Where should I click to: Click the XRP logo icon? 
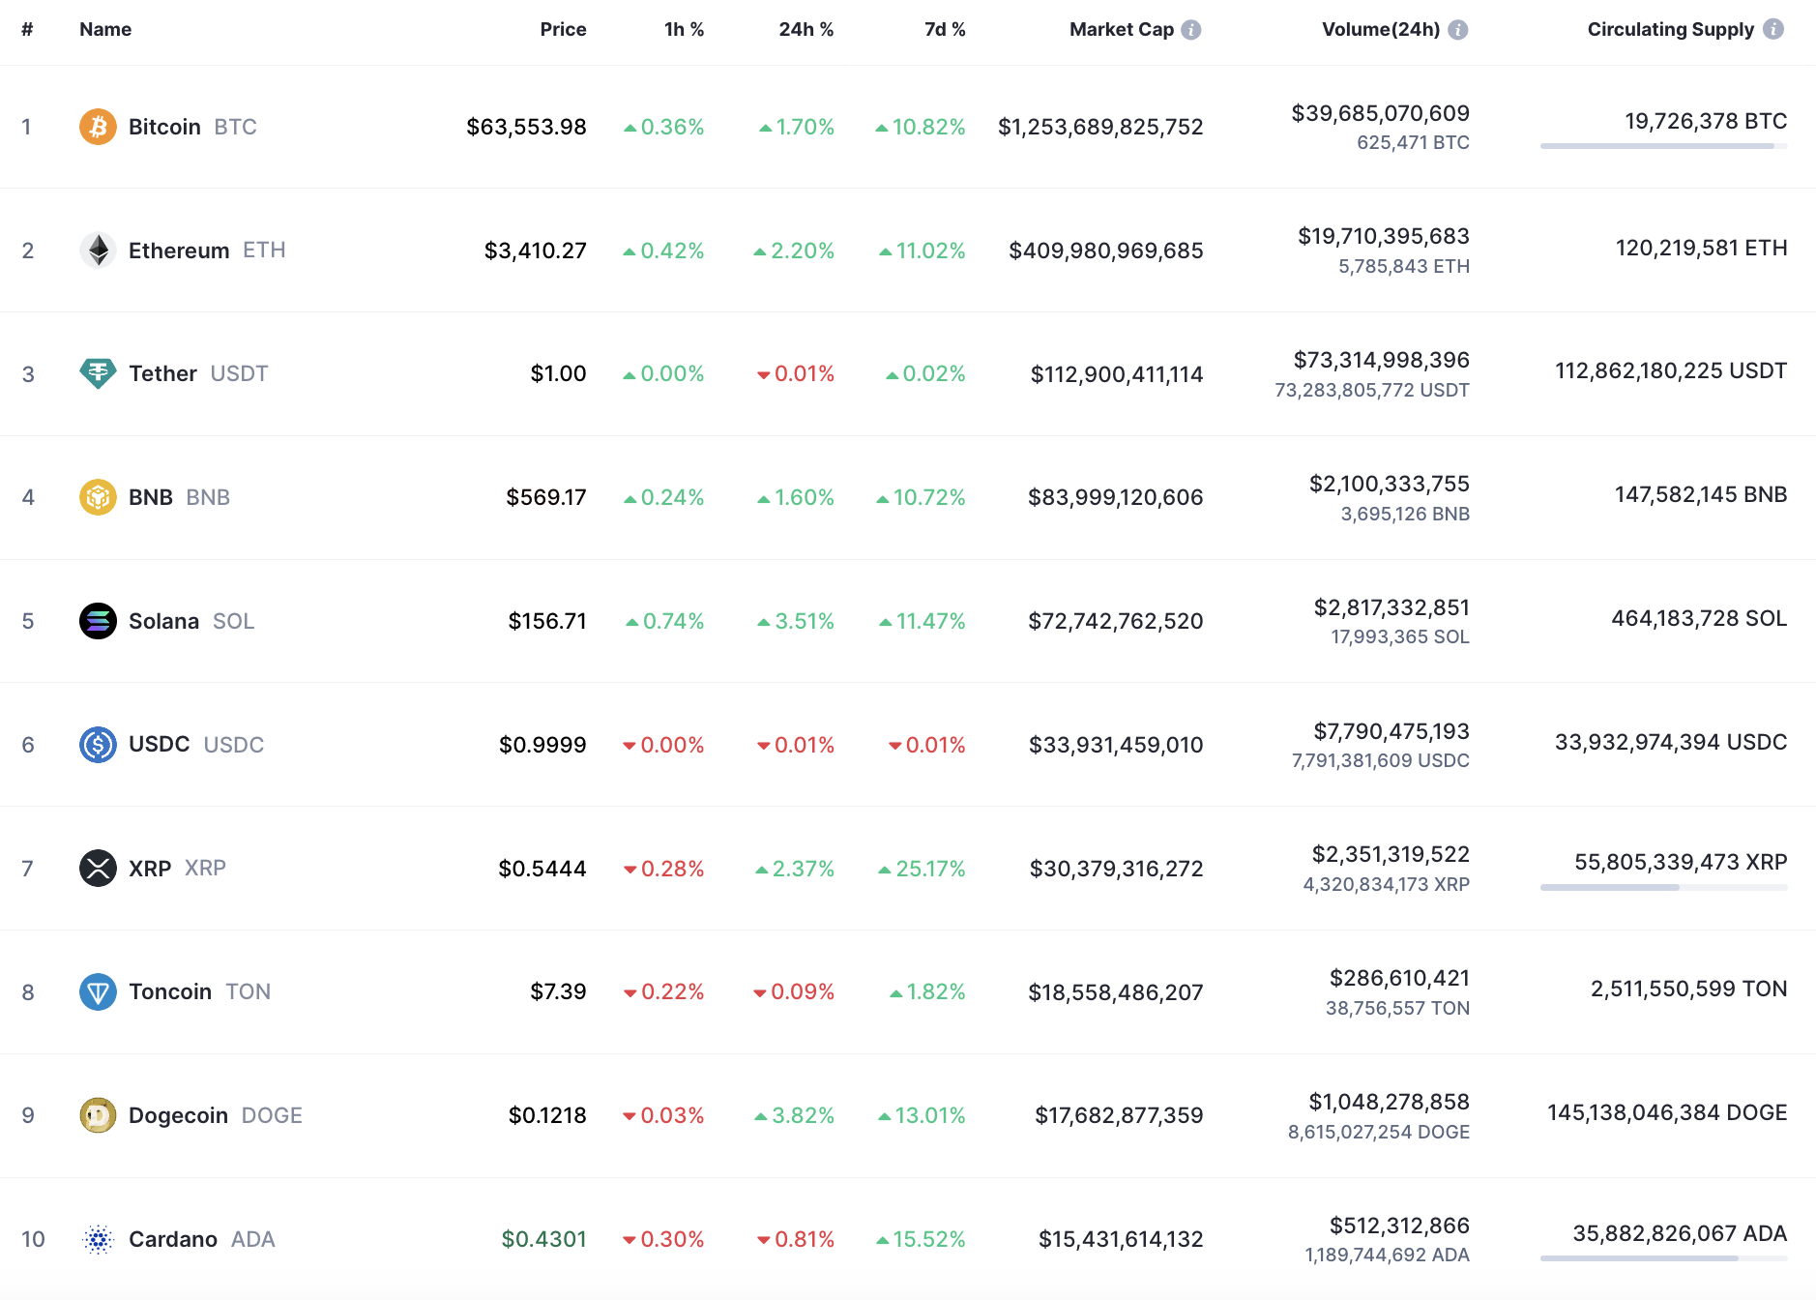click(98, 869)
